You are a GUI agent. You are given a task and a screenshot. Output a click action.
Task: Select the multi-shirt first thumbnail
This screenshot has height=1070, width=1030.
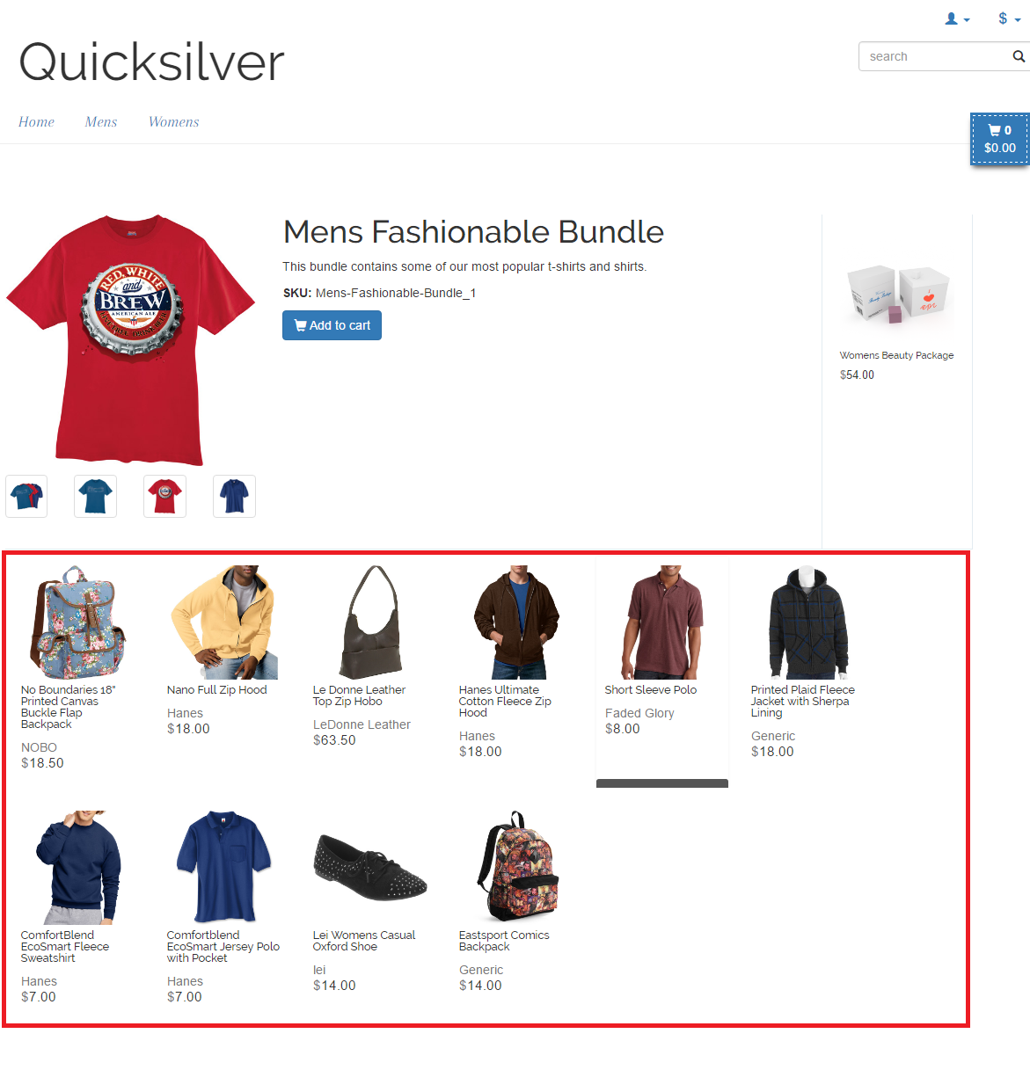click(26, 496)
